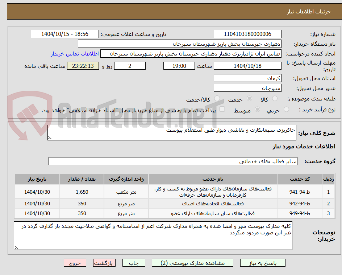This screenshot has height=275, width=342.
Task: Click the remaining days field showing 2
Action: pos(130,66)
